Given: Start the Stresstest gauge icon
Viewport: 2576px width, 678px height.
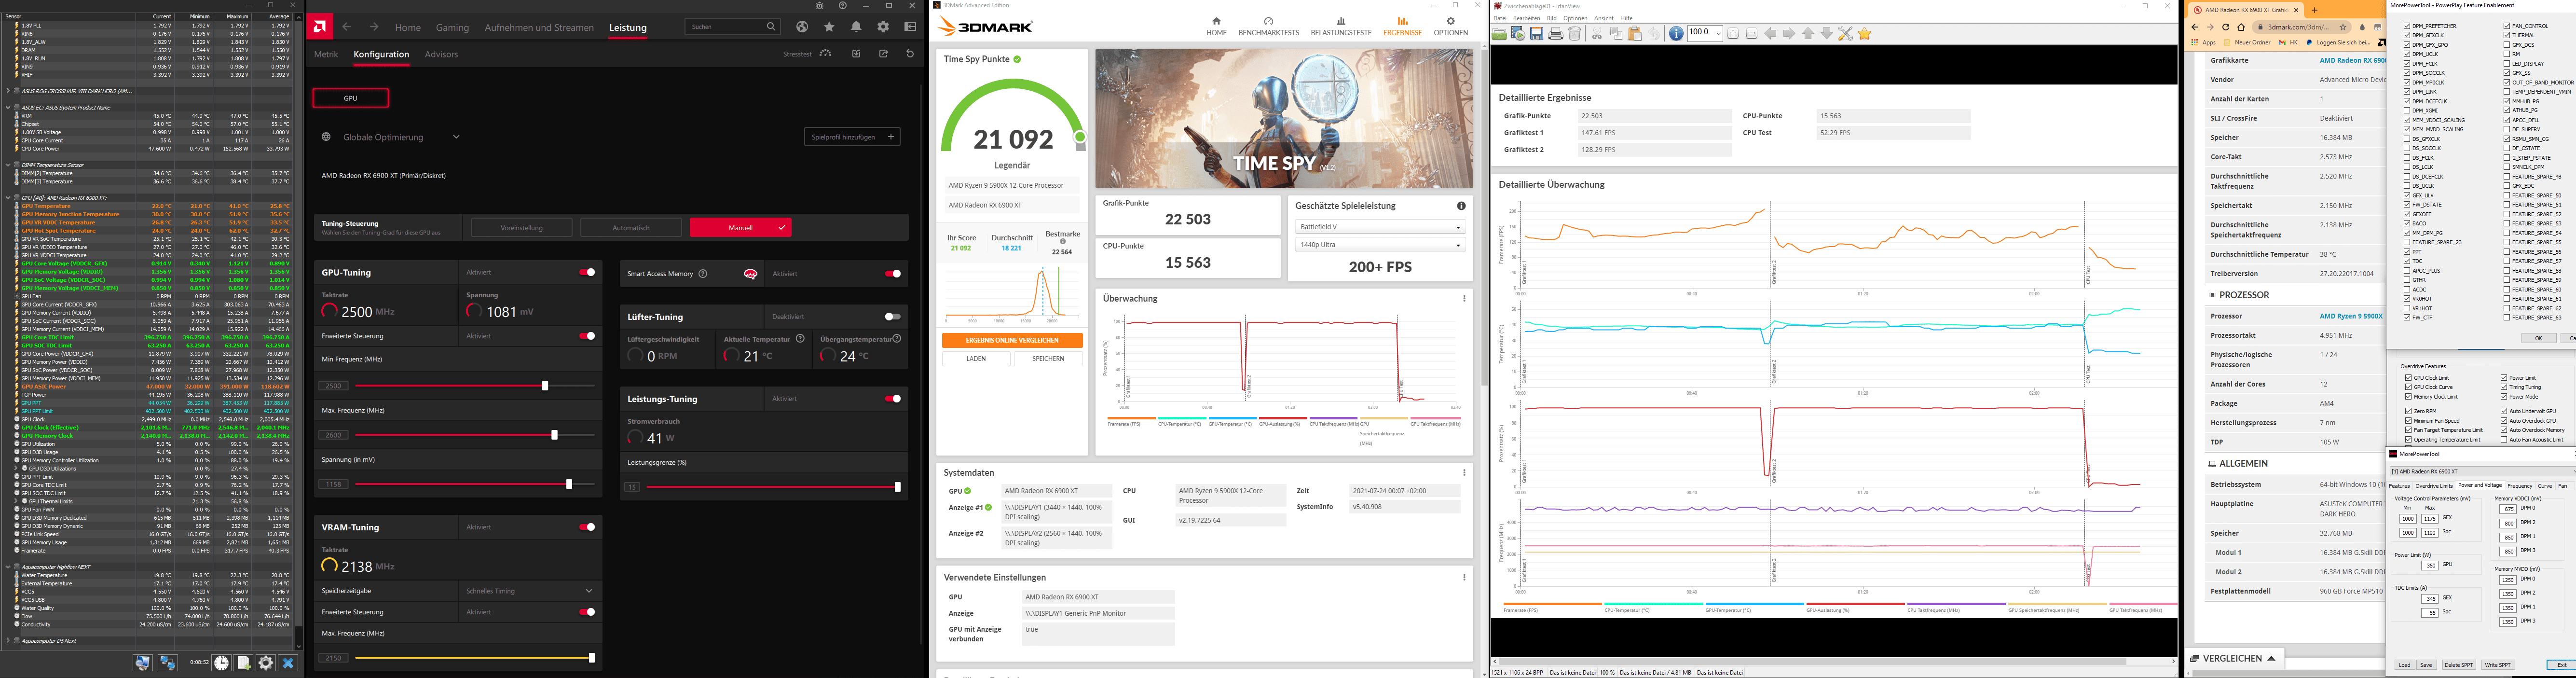Looking at the screenshot, I should (825, 54).
